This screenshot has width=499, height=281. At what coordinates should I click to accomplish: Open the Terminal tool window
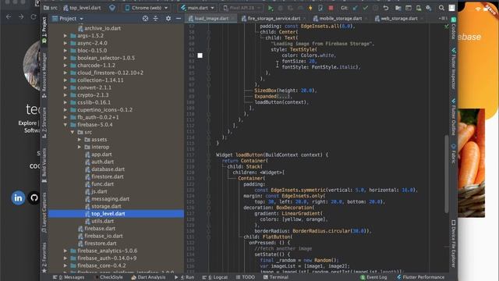(x=275, y=277)
